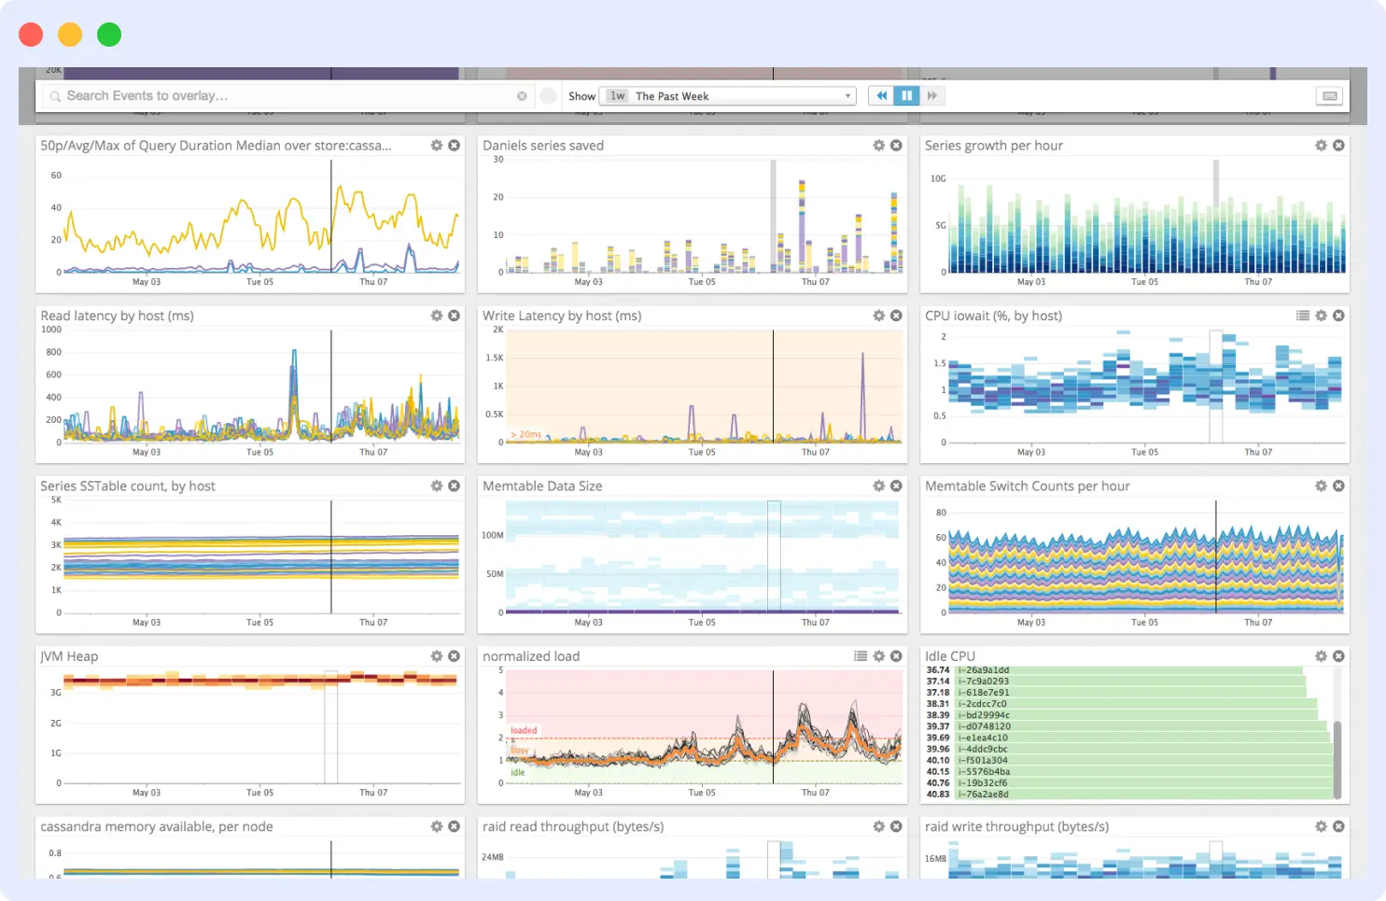Open the keyboard shortcuts helper

pos(1329,95)
